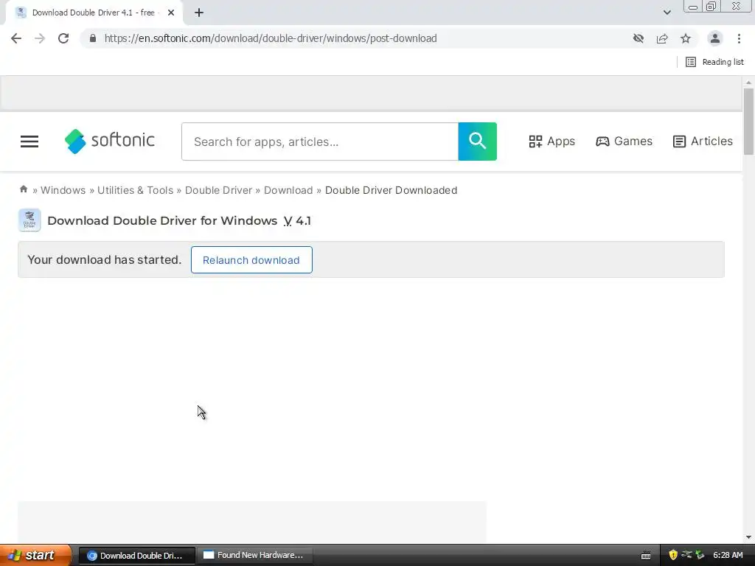Switch to Found New Hardware taskbar window

(254, 556)
